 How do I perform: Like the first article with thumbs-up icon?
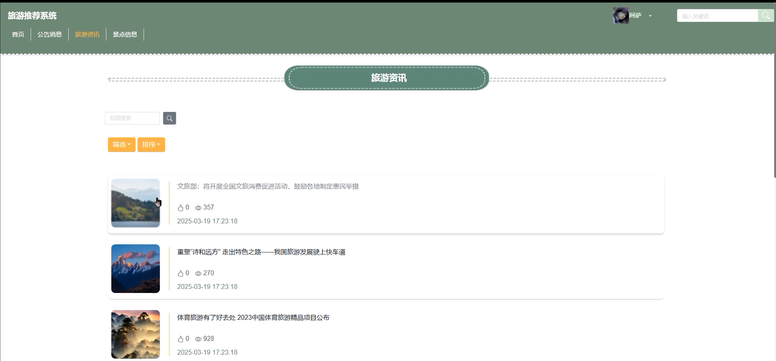pyautogui.click(x=180, y=208)
